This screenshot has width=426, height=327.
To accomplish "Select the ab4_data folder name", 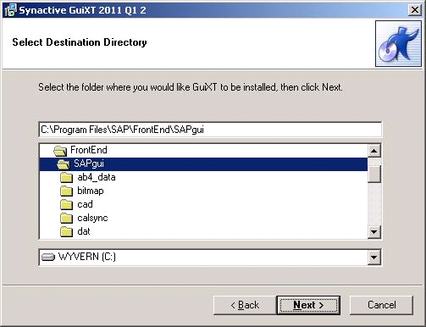I will tap(97, 177).
